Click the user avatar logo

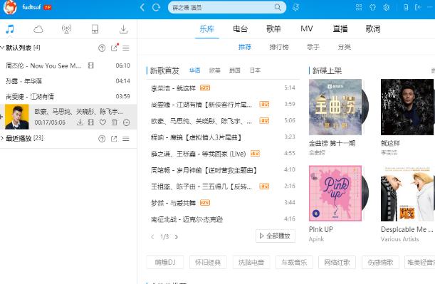[x=10, y=7]
